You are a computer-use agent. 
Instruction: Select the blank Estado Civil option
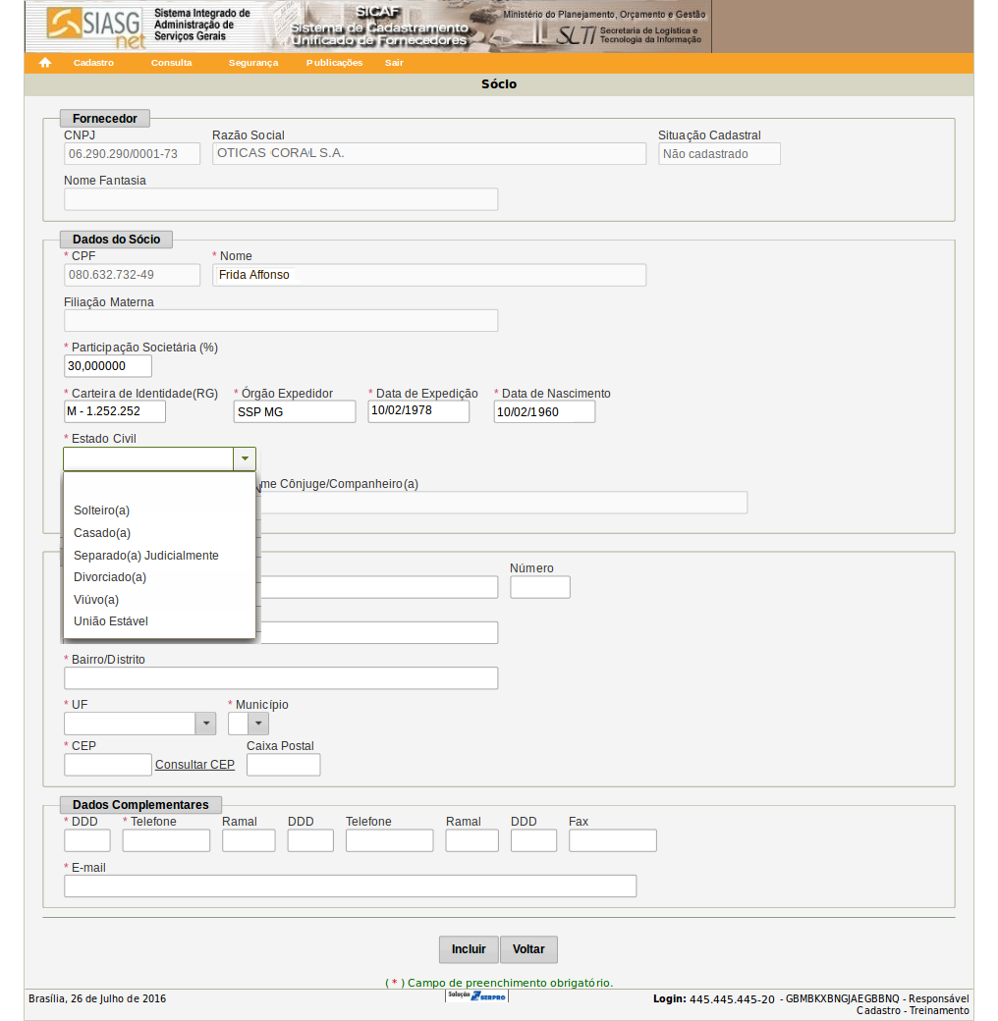159,486
